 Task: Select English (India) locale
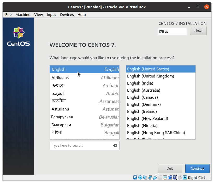click(161, 83)
